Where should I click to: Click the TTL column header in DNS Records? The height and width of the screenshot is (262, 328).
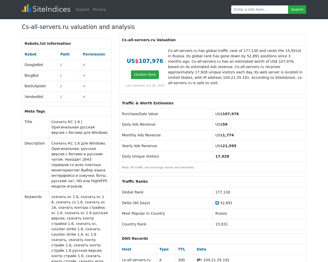tap(182, 249)
